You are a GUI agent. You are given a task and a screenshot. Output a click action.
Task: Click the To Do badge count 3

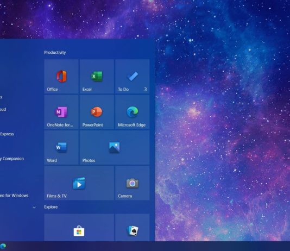click(x=146, y=89)
